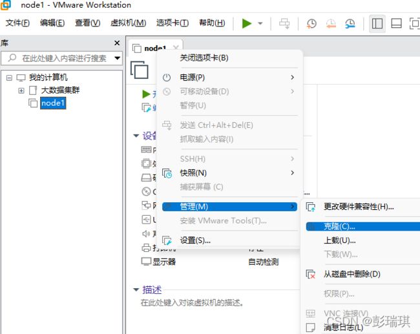The image size is (420, 334).
Task: Click the USB controller device icon
Action: tap(146, 220)
